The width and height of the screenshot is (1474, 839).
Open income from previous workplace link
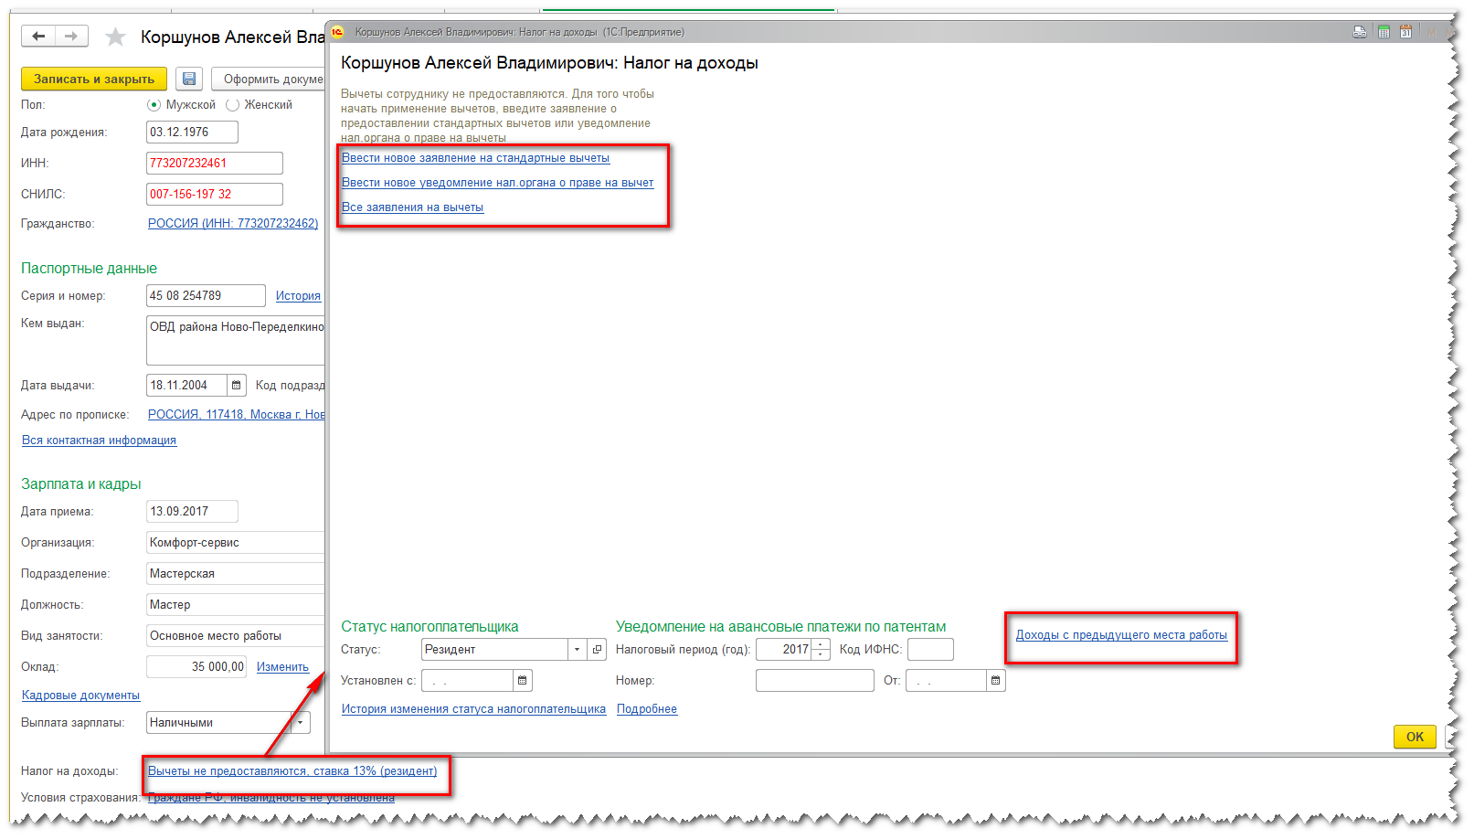pos(1121,635)
